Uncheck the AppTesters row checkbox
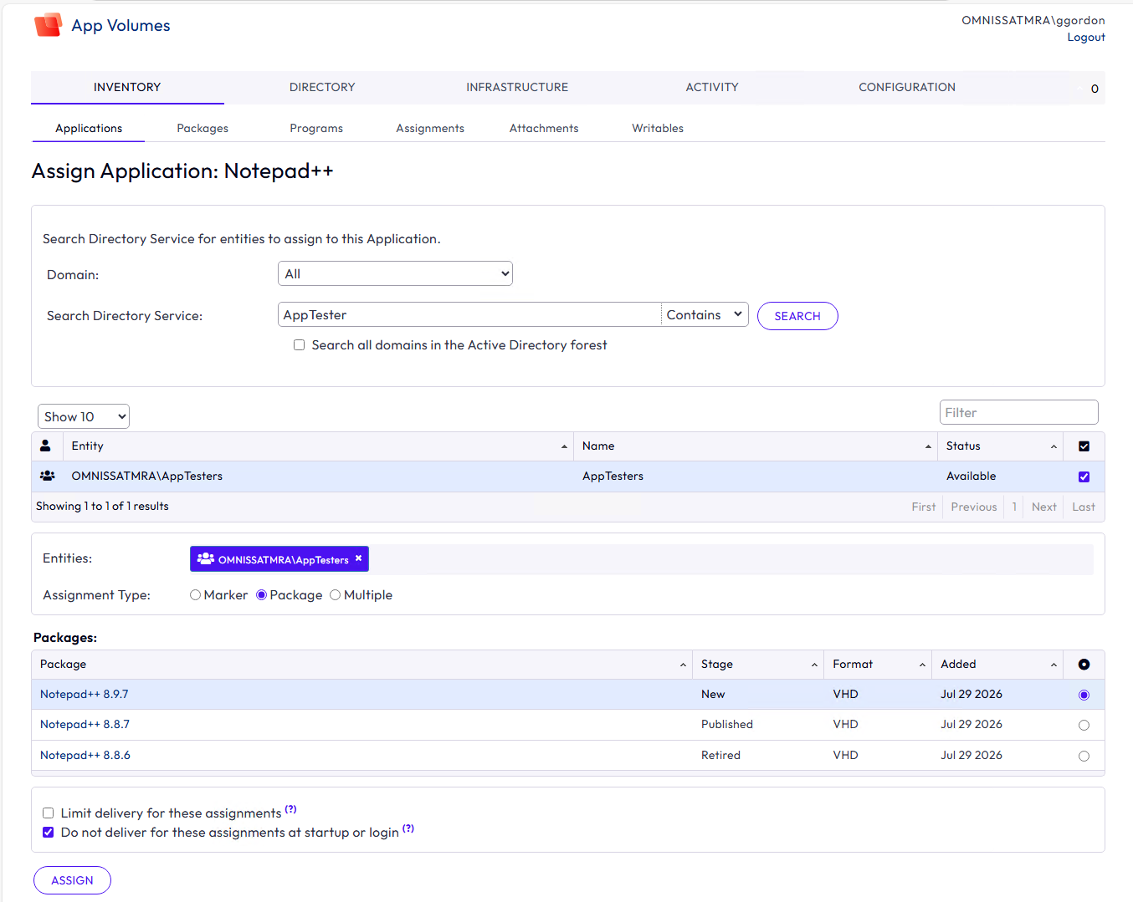 (x=1084, y=476)
